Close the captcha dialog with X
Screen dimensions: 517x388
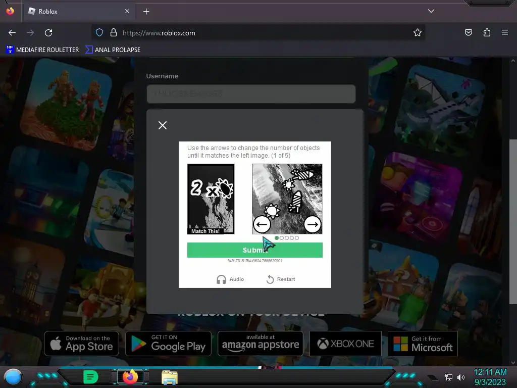pos(162,125)
